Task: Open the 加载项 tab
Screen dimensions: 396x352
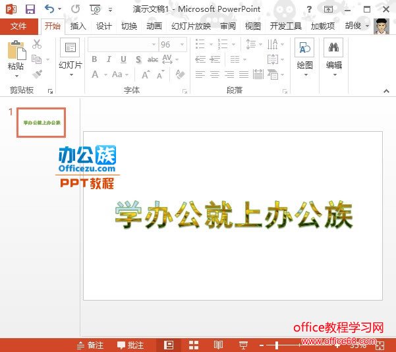Action: click(323, 26)
